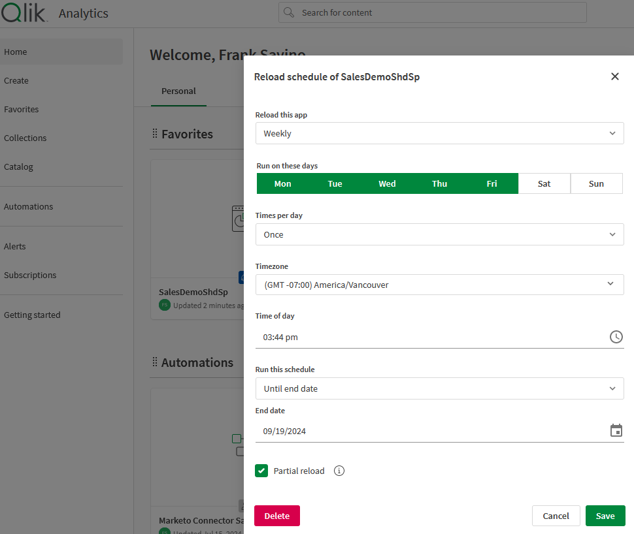Close the Reload schedule dialog
Screen dimensions: 634x534
(614, 76)
